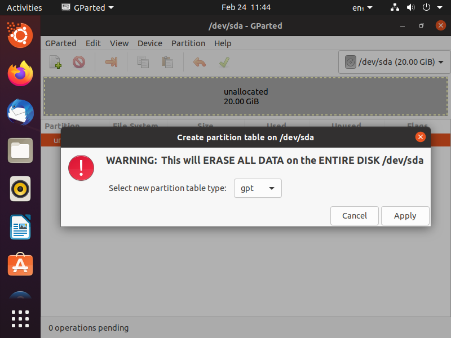Click the resize/move partition arrow icon

(111, 62)
